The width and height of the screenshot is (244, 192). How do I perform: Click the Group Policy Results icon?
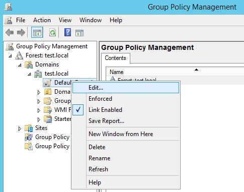(x=29, y=146)
